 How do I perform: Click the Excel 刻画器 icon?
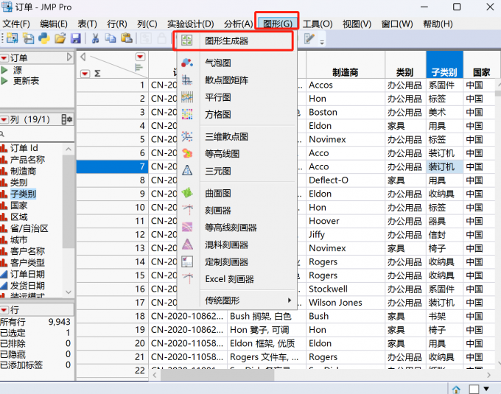click(188, 278)
